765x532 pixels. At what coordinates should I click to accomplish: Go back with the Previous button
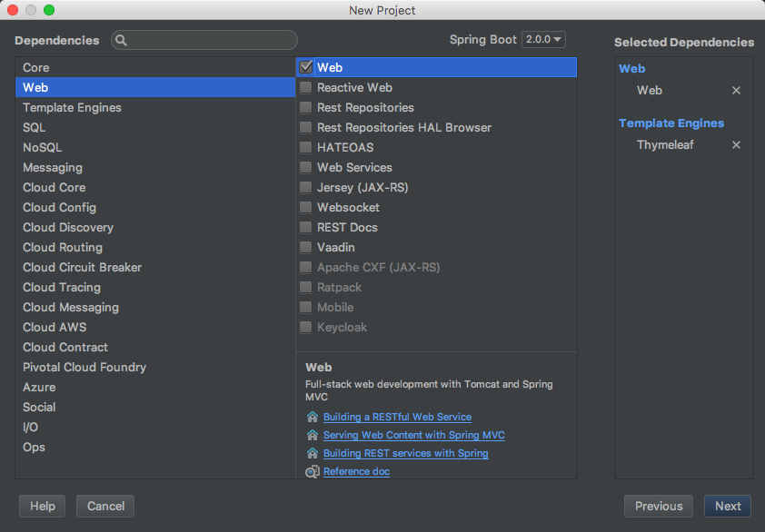tap(659, 507)
